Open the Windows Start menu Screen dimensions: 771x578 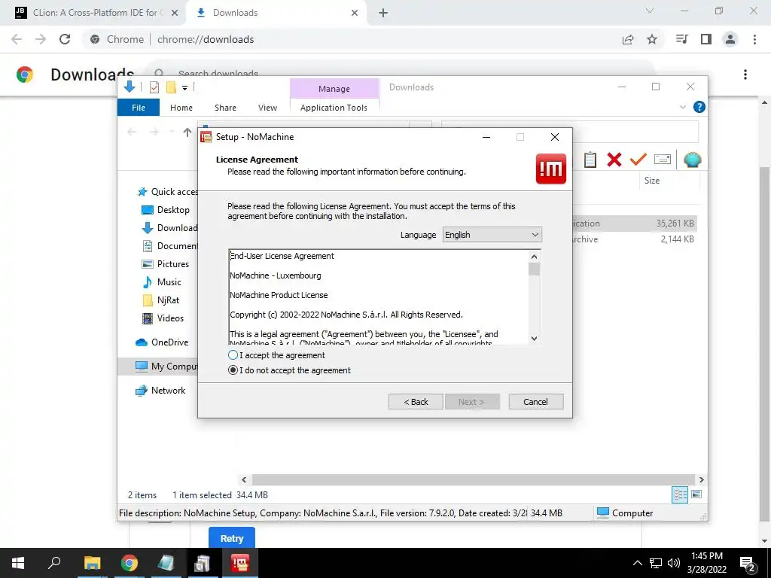[18, 563]
